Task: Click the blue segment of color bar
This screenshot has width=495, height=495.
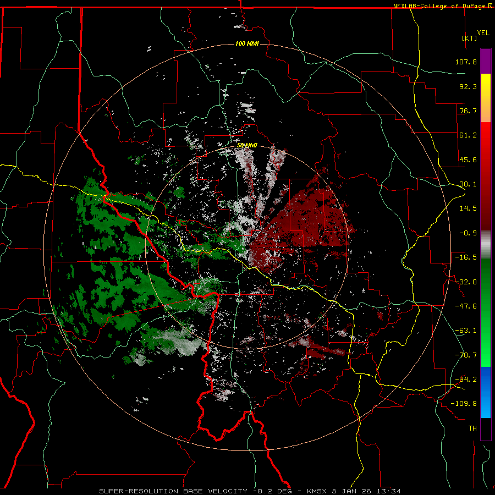Action: point(486,392)
